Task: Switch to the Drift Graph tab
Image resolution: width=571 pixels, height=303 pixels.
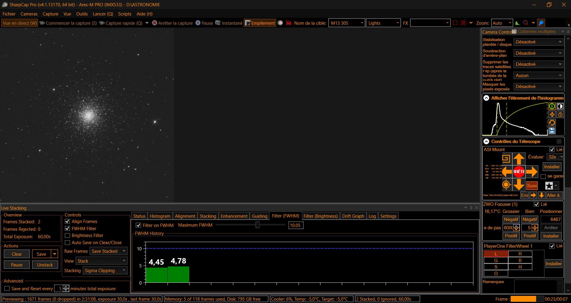Action: coord(353,216)
